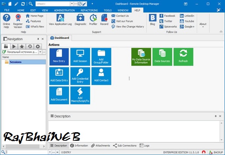Open search box options dropdown

click(49, 152)
